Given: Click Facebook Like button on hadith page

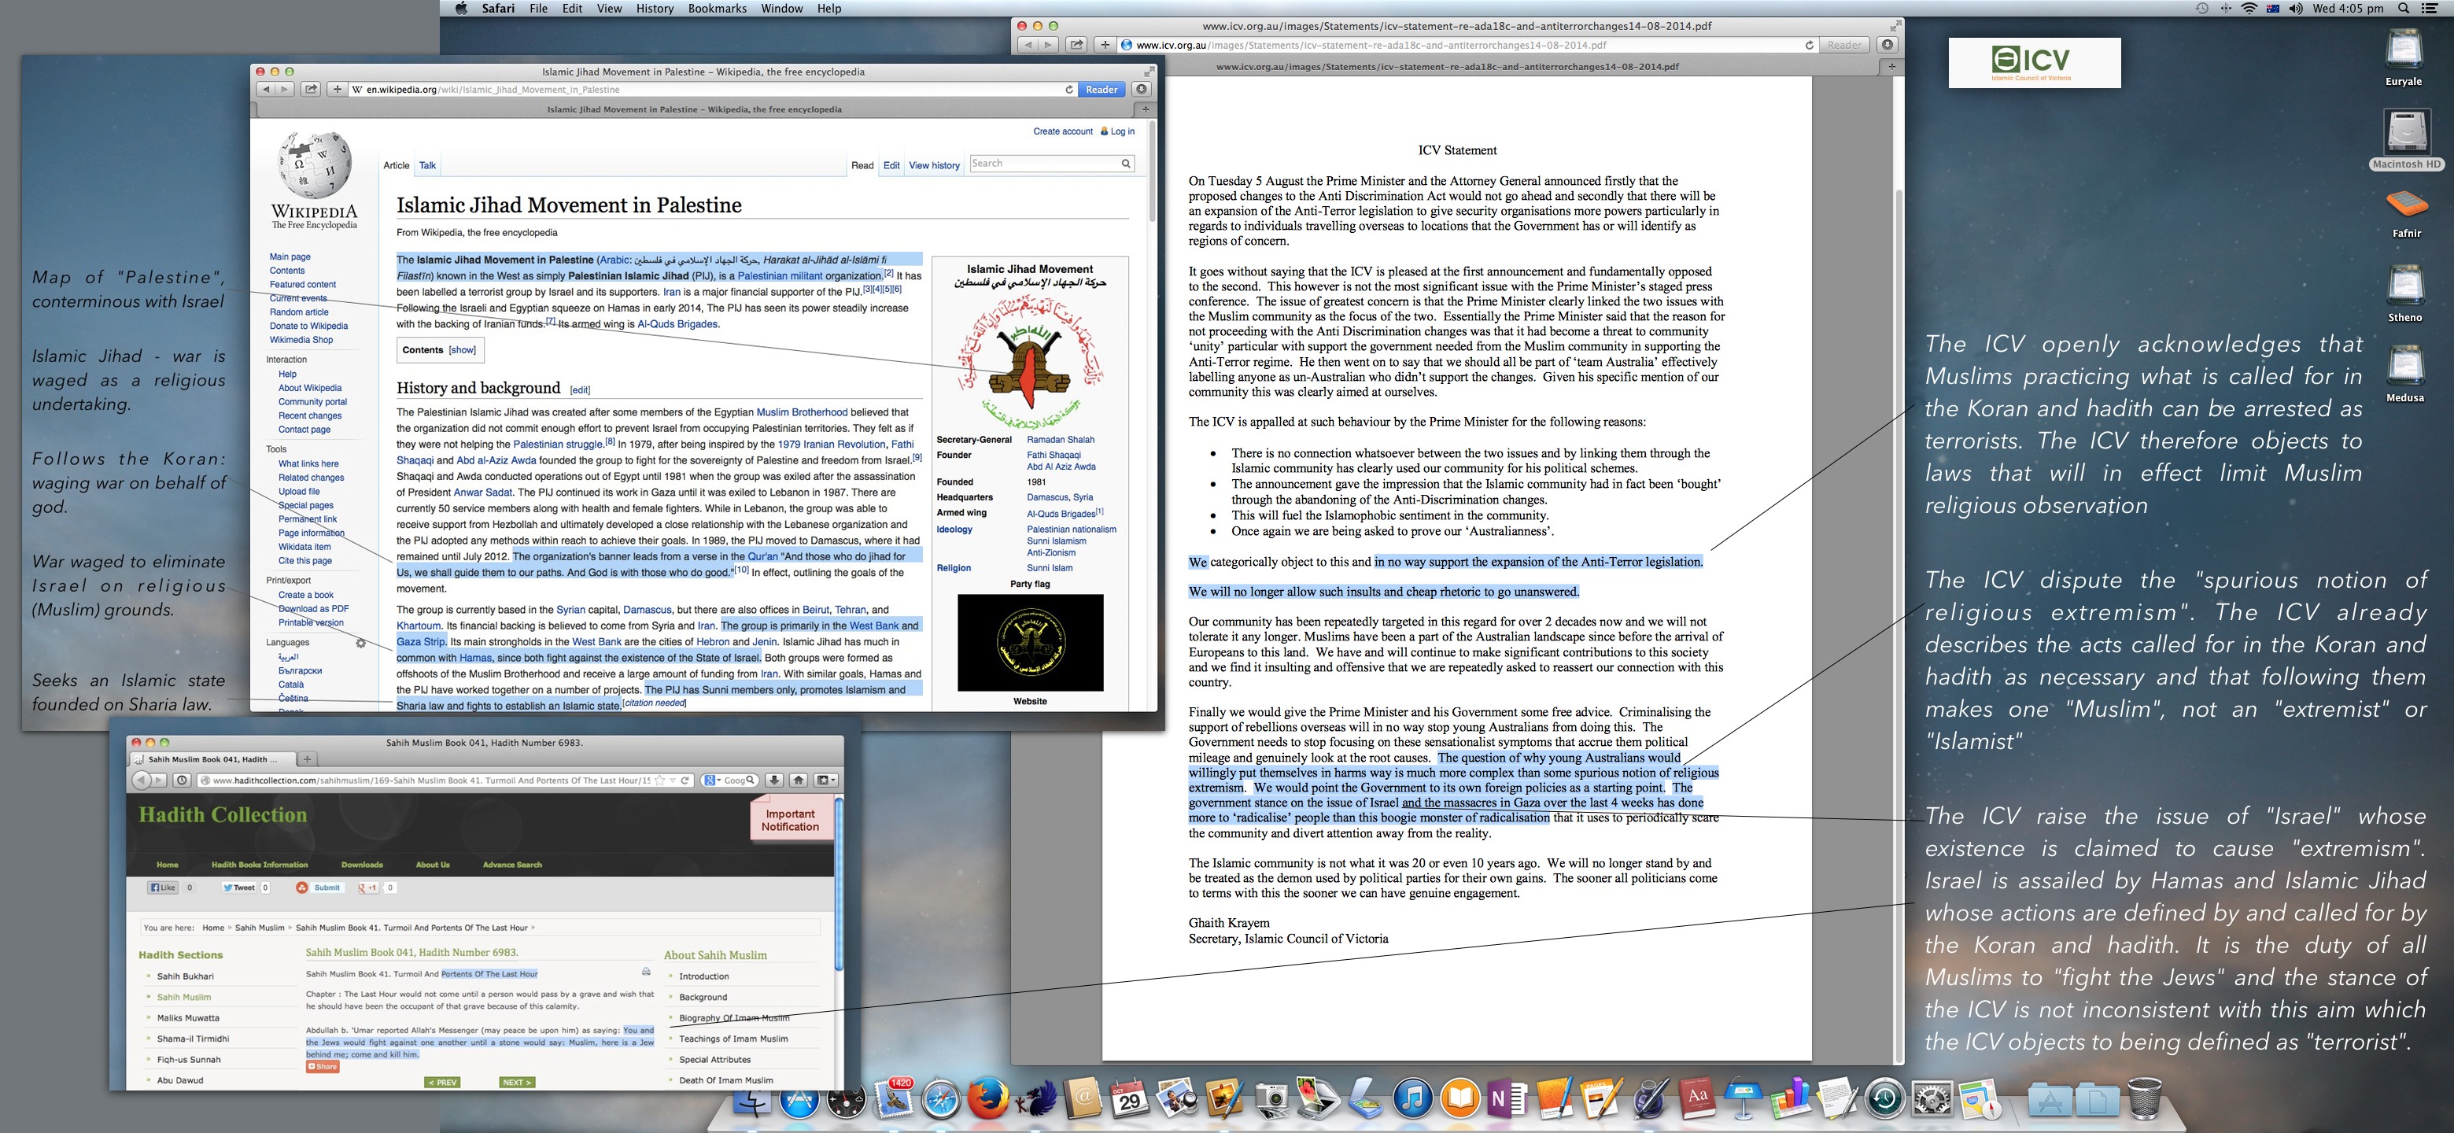Looking at the screenshot, I should 163,888.
